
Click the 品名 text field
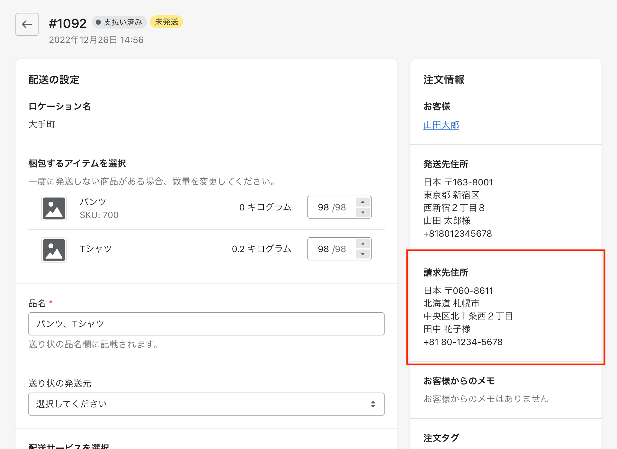(206, 324)
